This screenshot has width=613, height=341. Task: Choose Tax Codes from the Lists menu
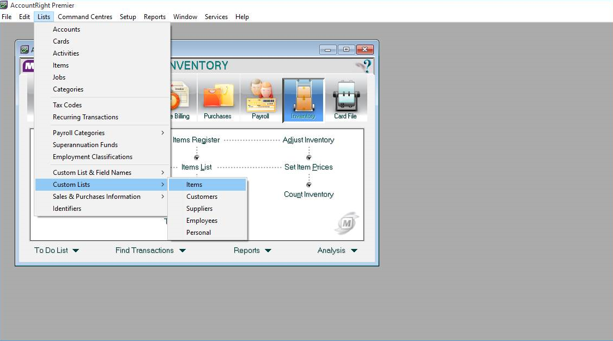[102, 105]
